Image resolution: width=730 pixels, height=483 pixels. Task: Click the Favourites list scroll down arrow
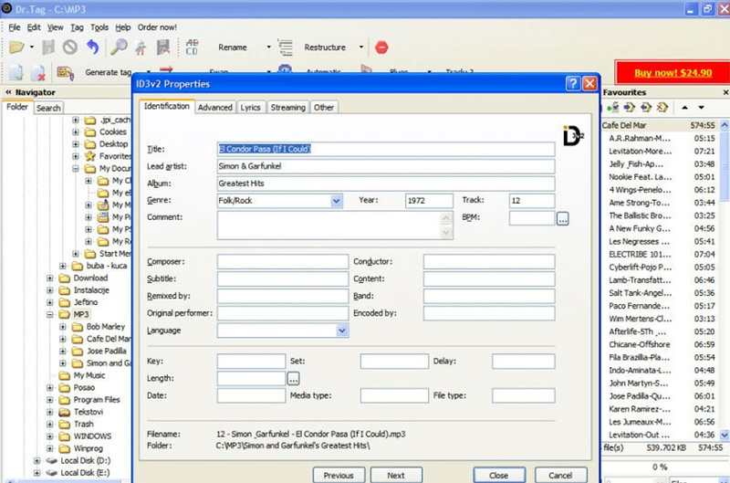coord(725,435)
